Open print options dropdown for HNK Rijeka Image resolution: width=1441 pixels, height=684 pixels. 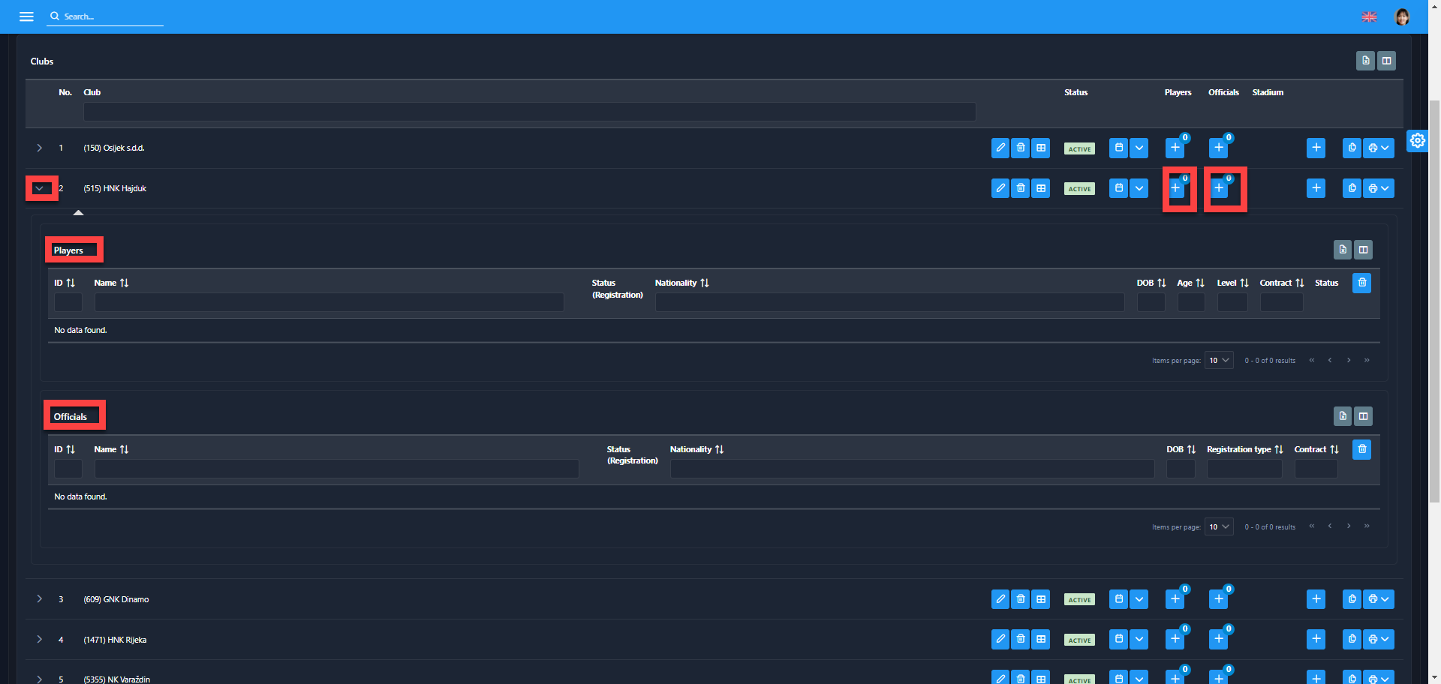click(1378, 640)
